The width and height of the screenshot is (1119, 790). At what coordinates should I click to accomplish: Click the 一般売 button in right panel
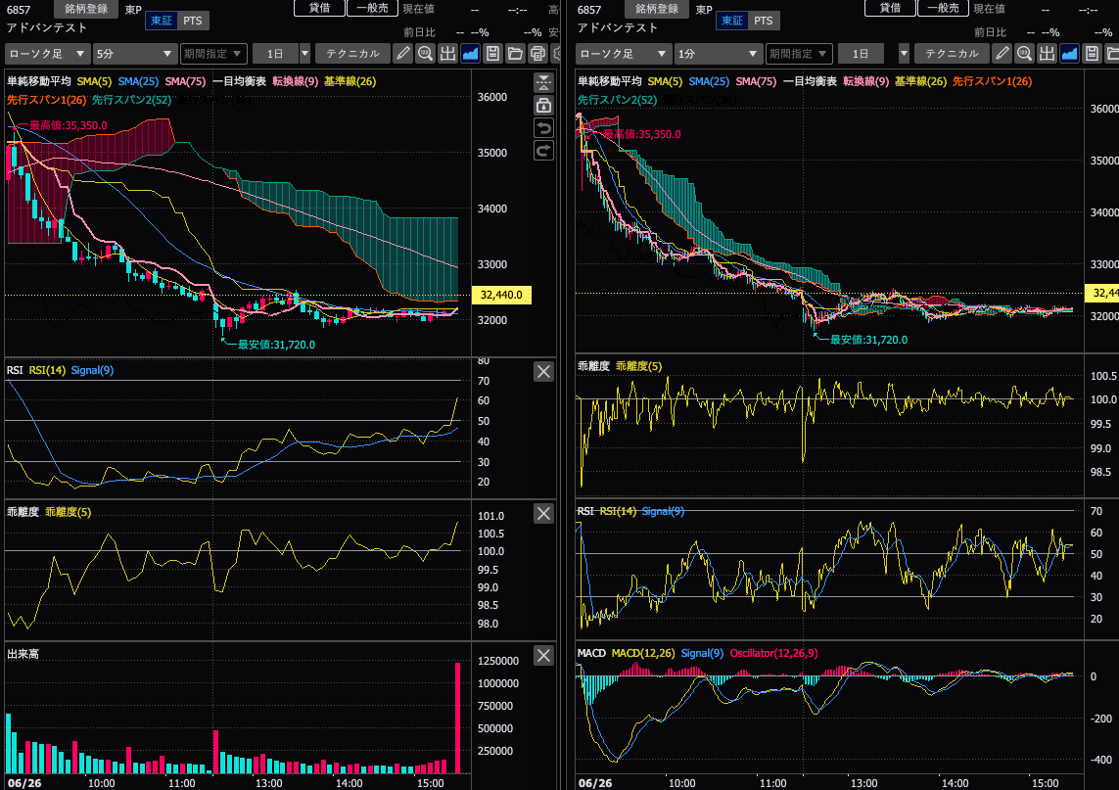pos(943,8)
